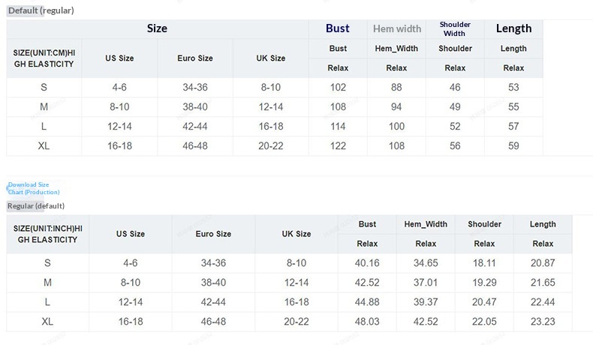Select the "SIZE(UNIT:CM)HIGH ELASTICITY" header cell

point(44,58)
